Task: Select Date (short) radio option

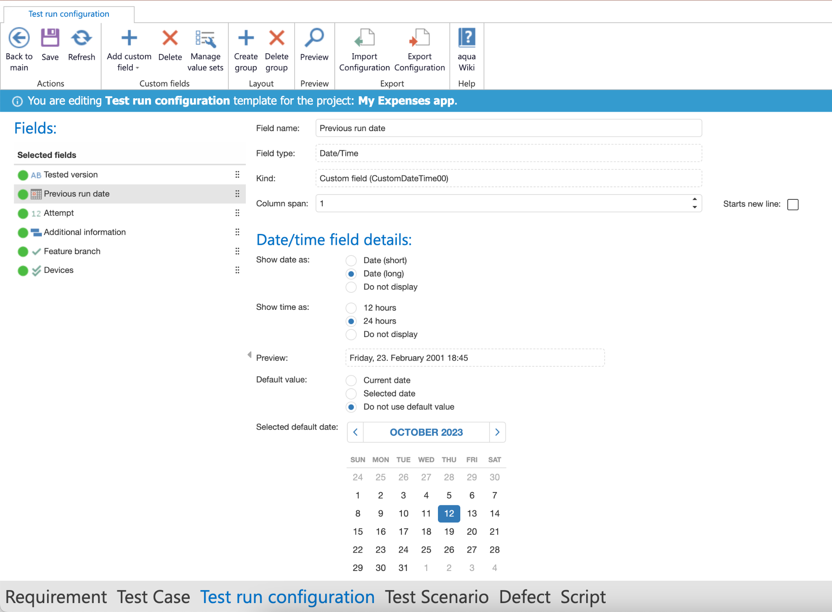Action: pos(351,260)
